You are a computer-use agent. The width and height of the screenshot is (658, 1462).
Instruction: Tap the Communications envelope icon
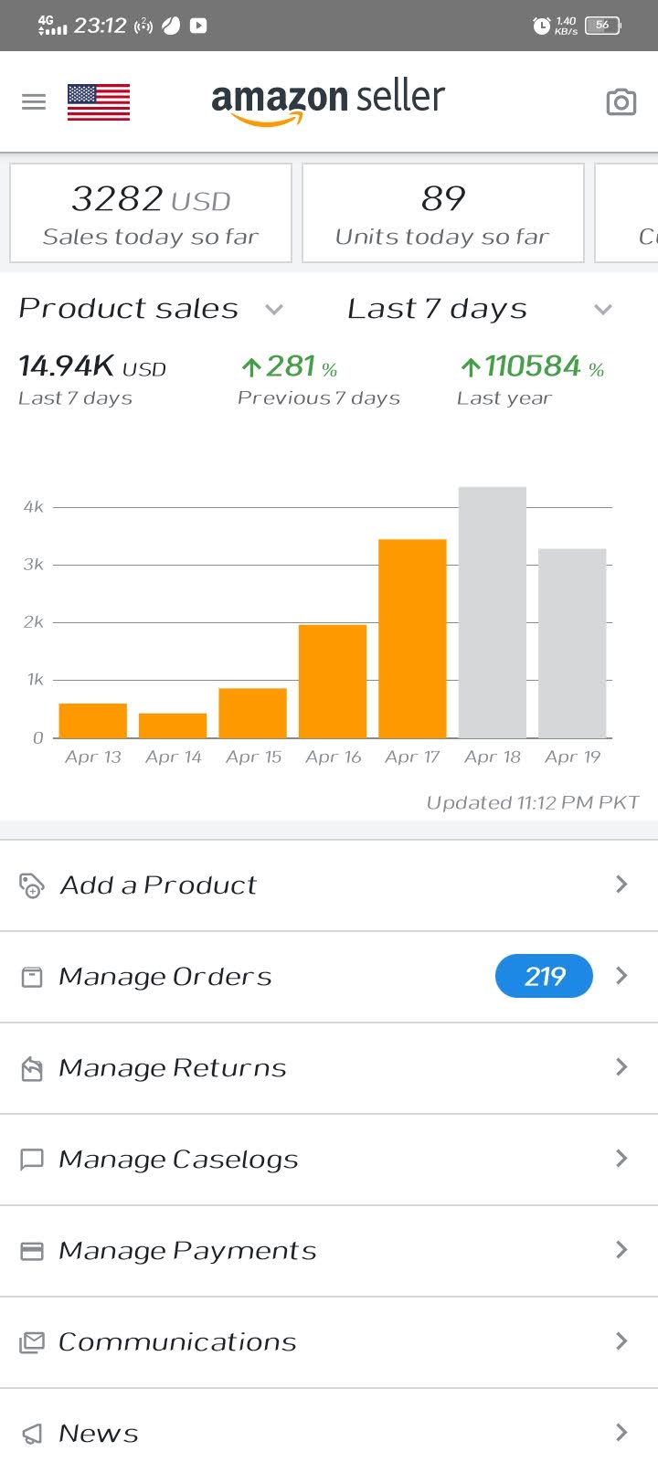32,1342
